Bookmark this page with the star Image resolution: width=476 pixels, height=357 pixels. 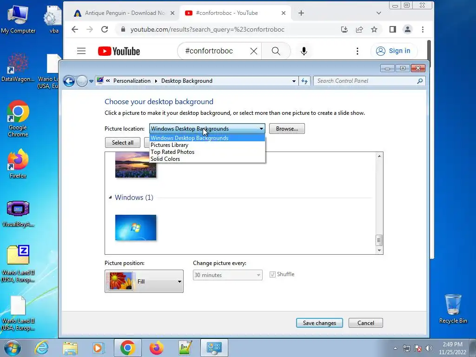[374, 29]
